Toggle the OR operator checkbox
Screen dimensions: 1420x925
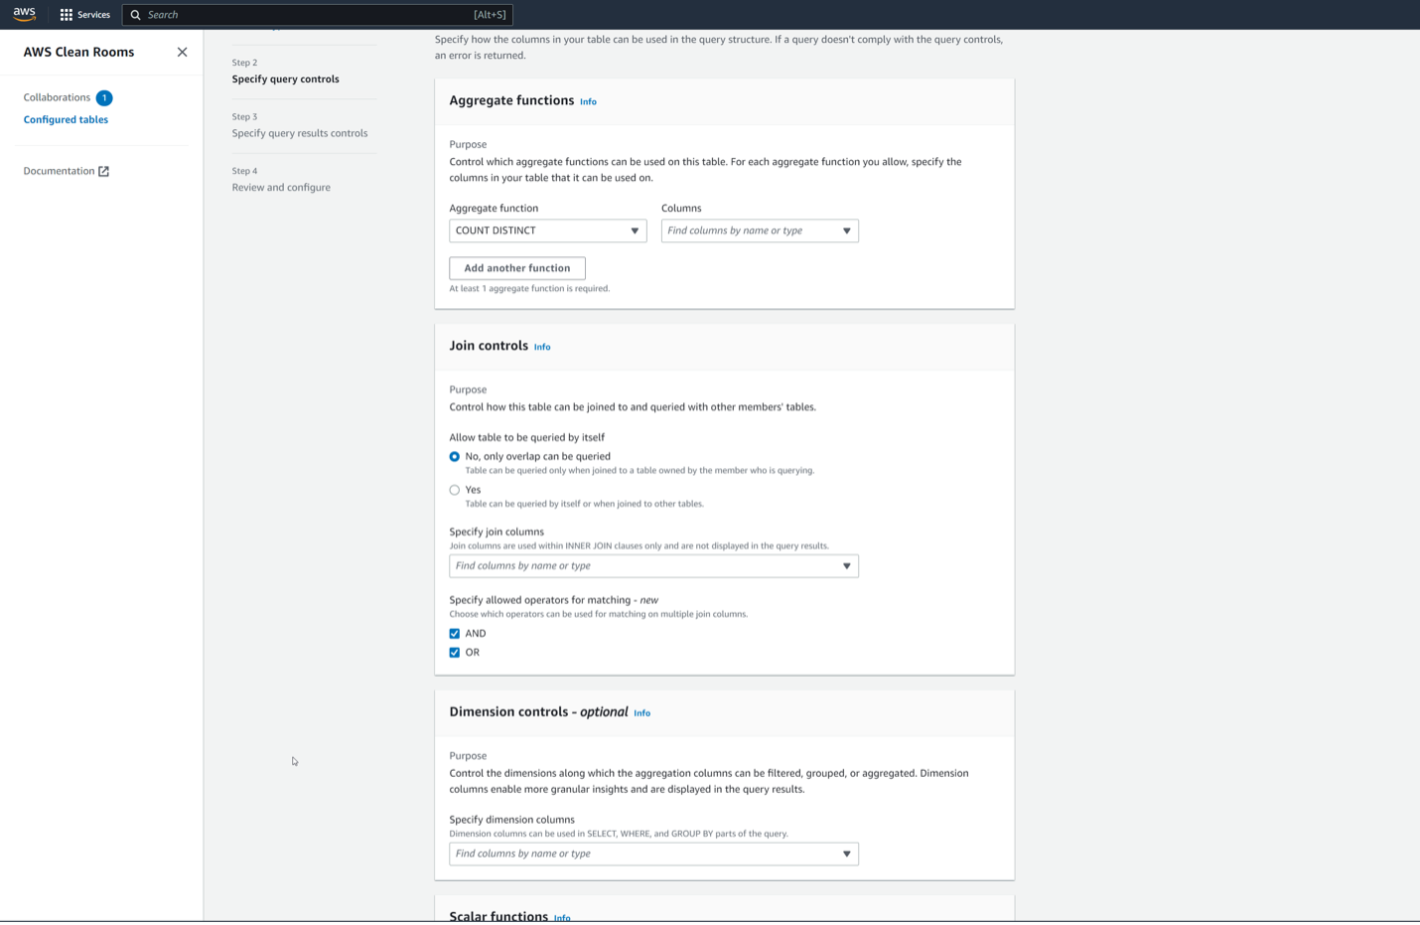pyautogui.click(x=455, y=653)
